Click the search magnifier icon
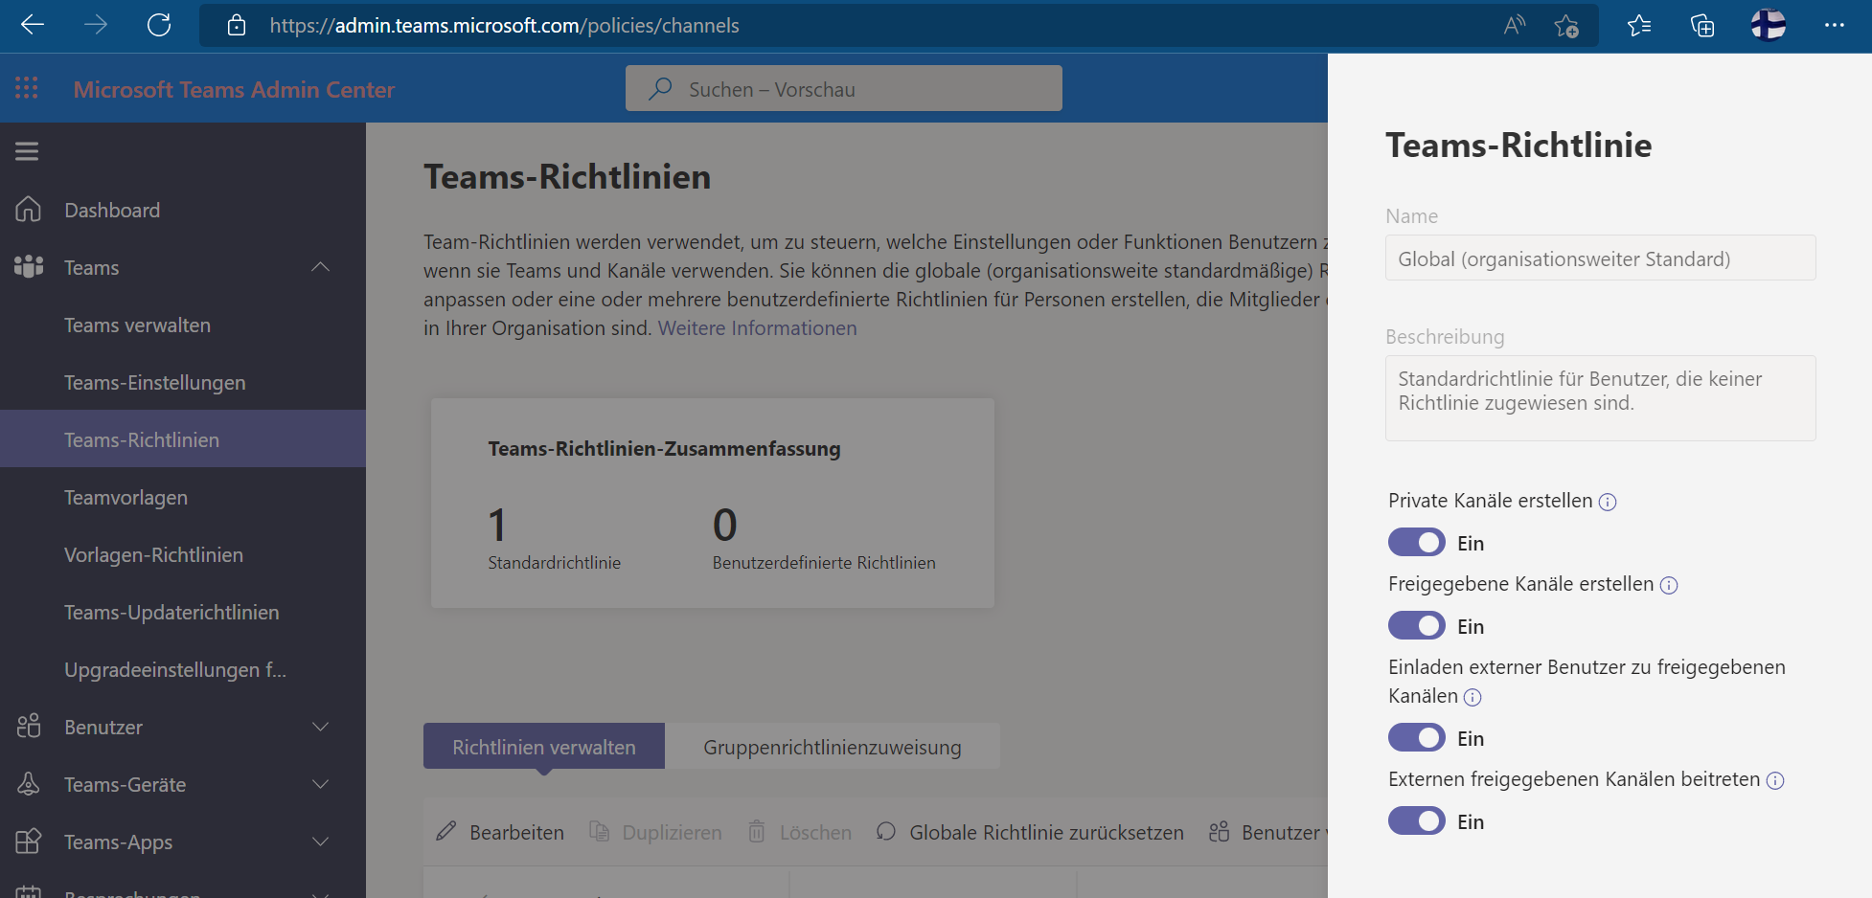Viewport: 1872px width, 898px height. tap(660, 89)
